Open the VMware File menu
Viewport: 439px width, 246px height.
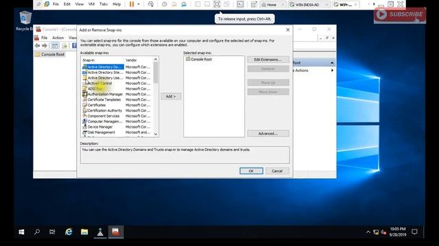pyautogui.click(x=56, y=4)
